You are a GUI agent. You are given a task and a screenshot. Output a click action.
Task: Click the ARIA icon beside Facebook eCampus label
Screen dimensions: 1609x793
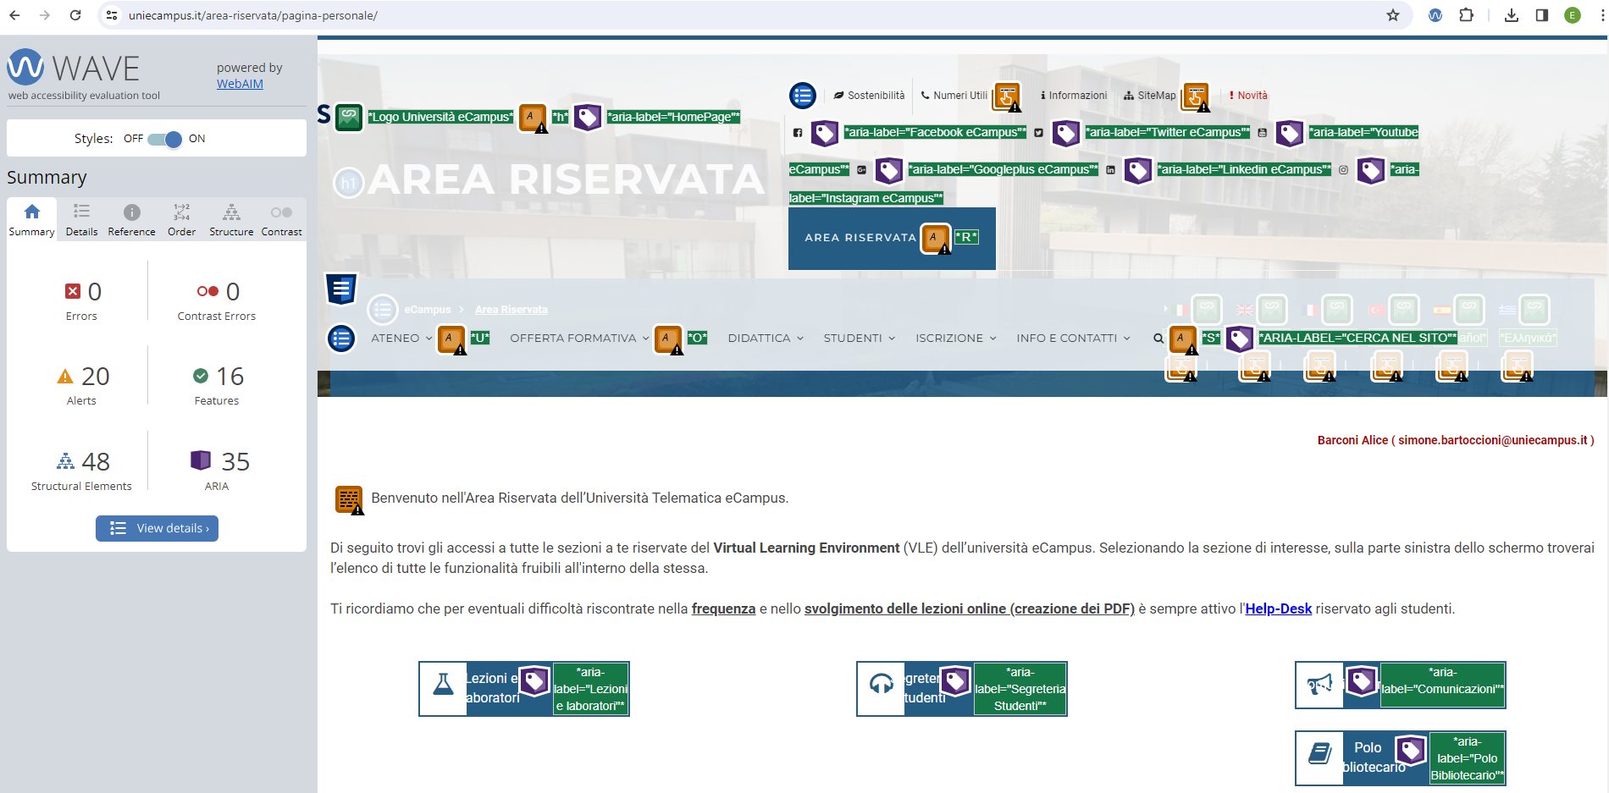[x=825, y=133]
